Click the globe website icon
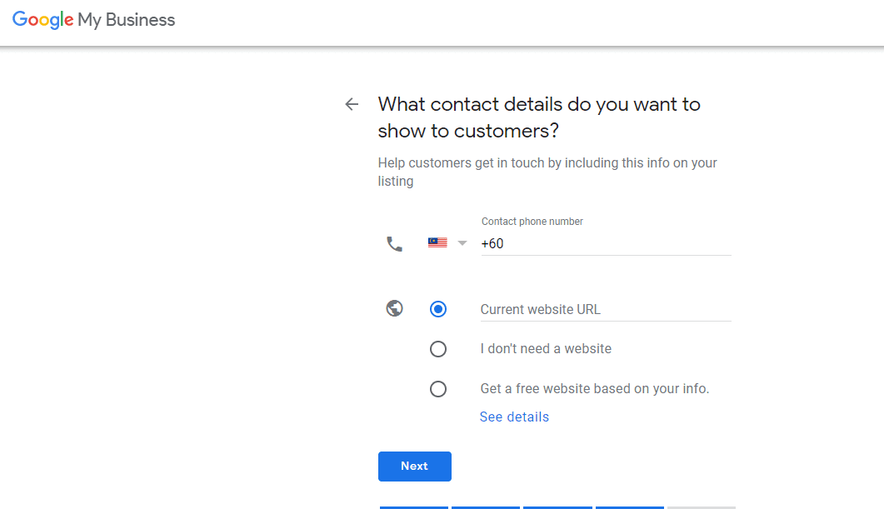The image size is (884, 509). [395, 308]
